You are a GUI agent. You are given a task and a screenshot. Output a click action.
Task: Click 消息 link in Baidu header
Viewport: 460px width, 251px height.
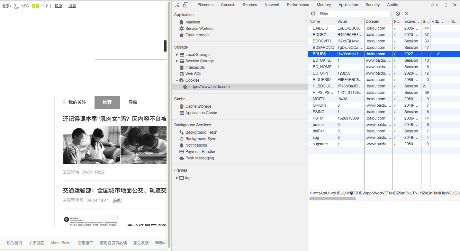72,6
